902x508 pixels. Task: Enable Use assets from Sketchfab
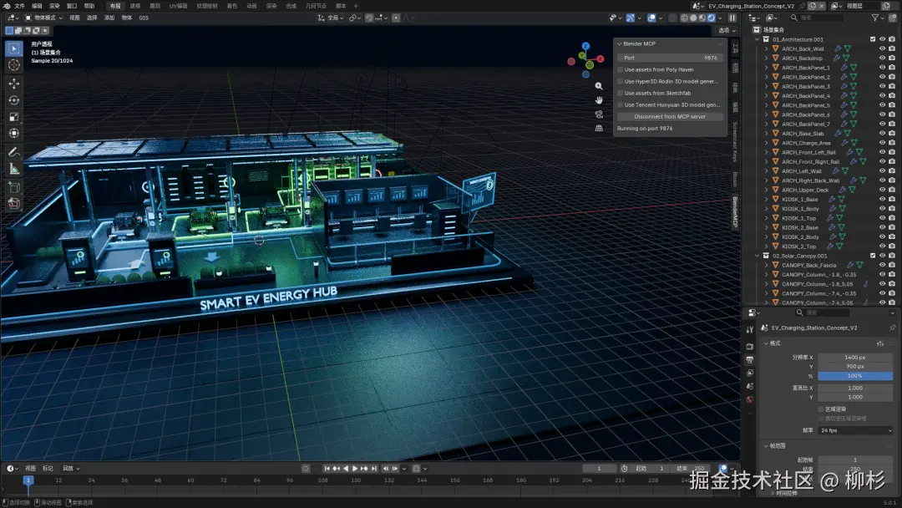tap(620, 94)
